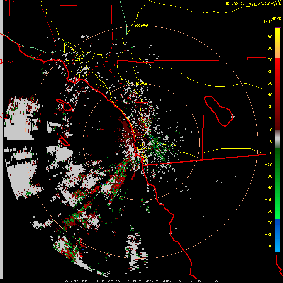Click the -50 value on velocity scale
Image resolution: width=283 pixels, height=283 pixels.
coord(269,199)
